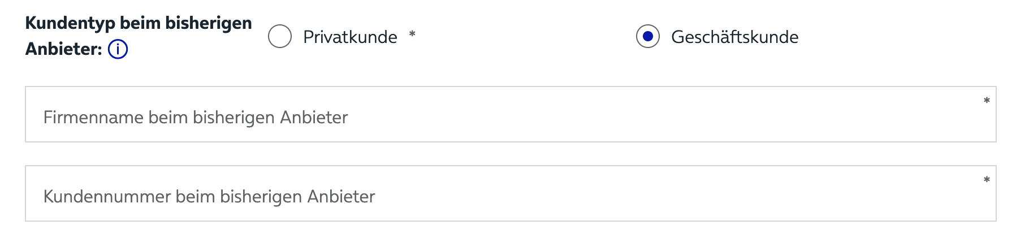Focus the Kundennummer beim bisherigen Anbieter field
This screenshot has width=1029, height=242.
(511, 193)
